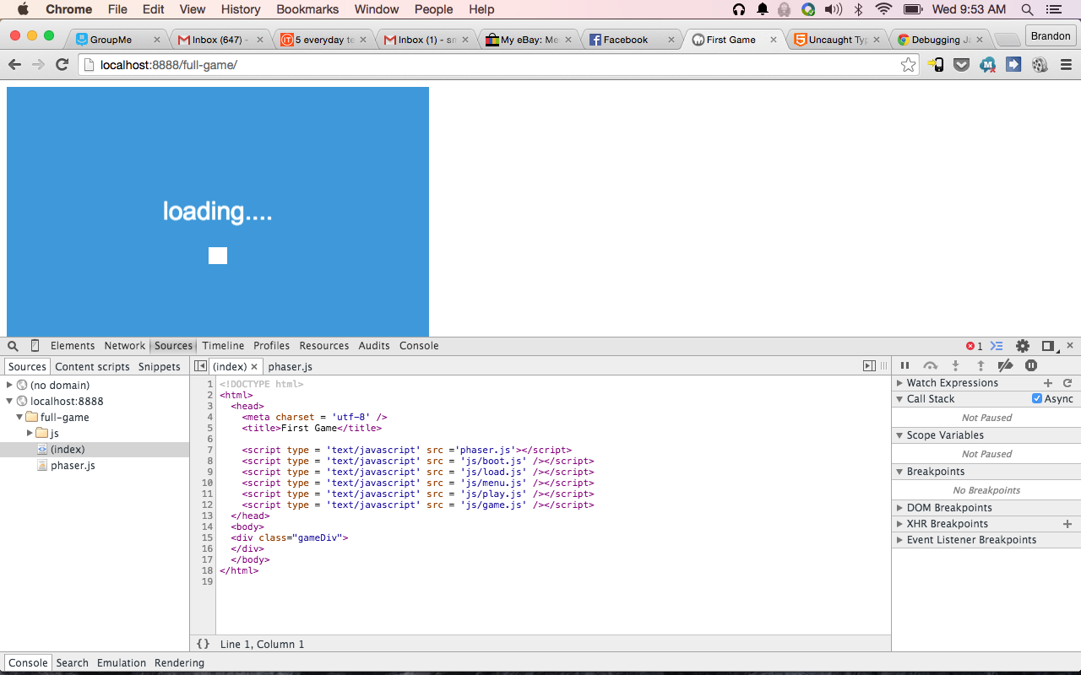Image resolution: width=1081 pixels, height=675 pixels.
Task: Add a watch expression plus icon
Action: click(1048, 383)
